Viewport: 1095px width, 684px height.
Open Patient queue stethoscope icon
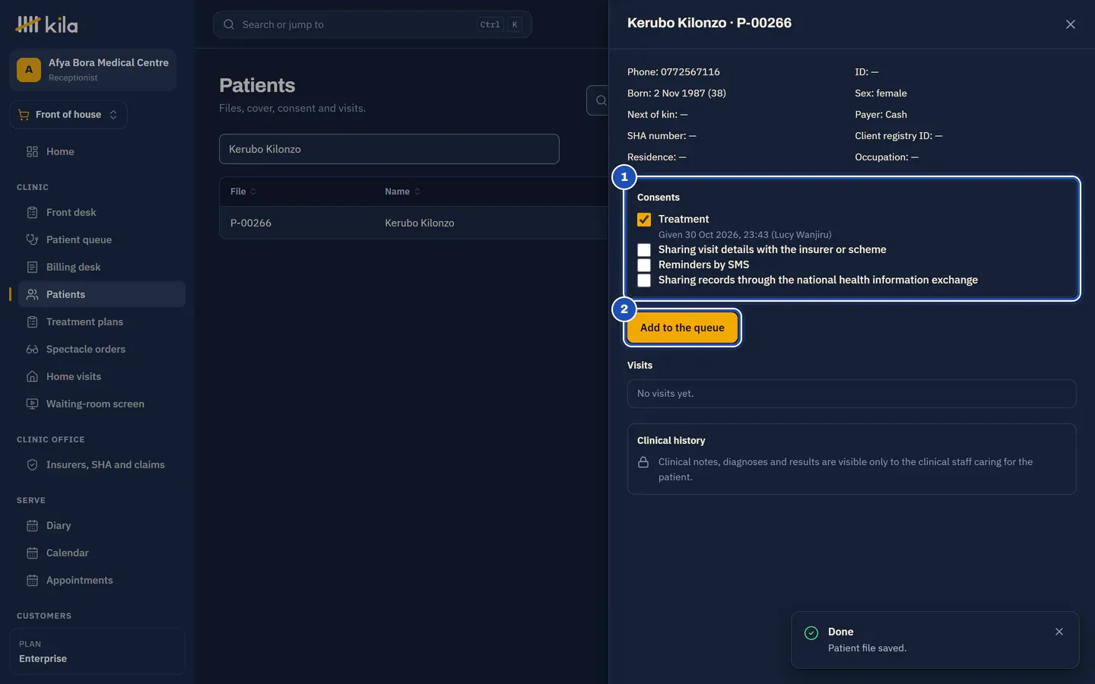coord(32,239)
